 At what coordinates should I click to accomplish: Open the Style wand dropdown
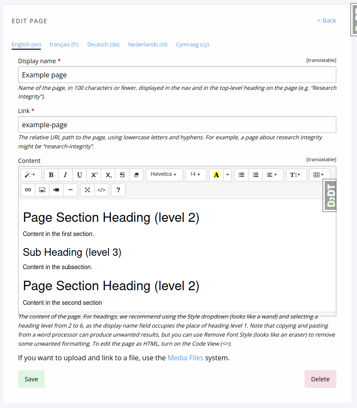click(x=31, y=175)
